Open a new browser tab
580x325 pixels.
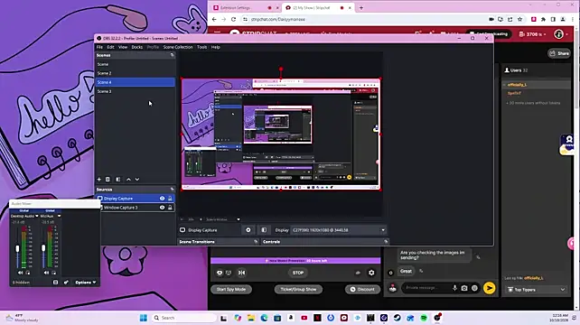click(x=361, y=8)
